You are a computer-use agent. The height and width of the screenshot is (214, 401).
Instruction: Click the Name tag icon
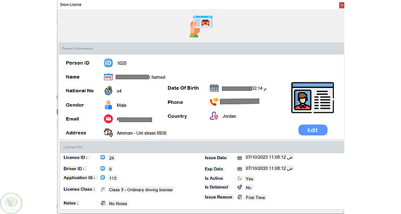point(108,77)
